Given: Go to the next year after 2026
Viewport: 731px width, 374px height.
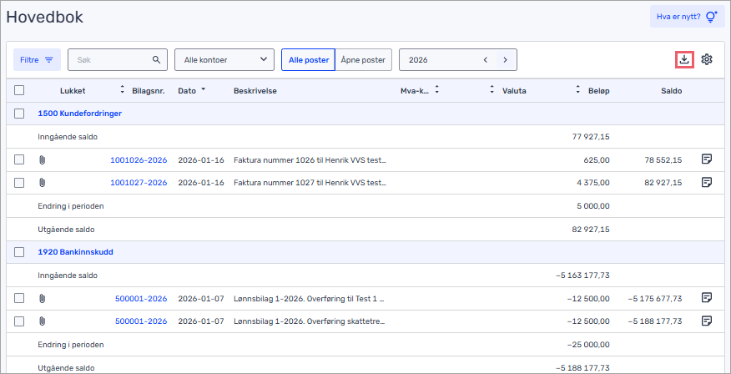Looking at the screenshot, I should [505, 60].
